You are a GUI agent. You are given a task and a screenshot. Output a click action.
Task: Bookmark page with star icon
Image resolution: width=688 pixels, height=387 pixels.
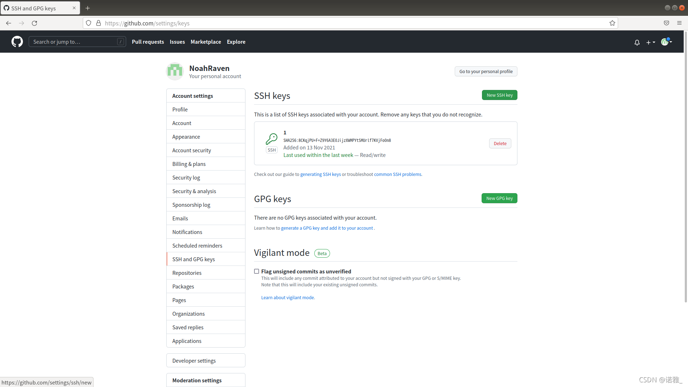point(612,23)
